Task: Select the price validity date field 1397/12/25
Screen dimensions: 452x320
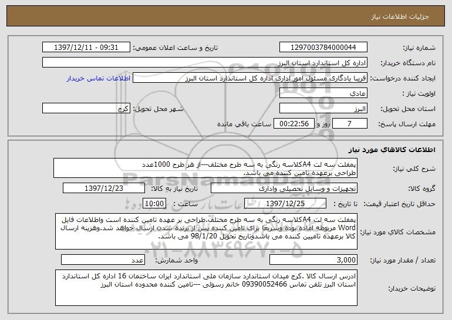Action: click(x=285, y=204)
